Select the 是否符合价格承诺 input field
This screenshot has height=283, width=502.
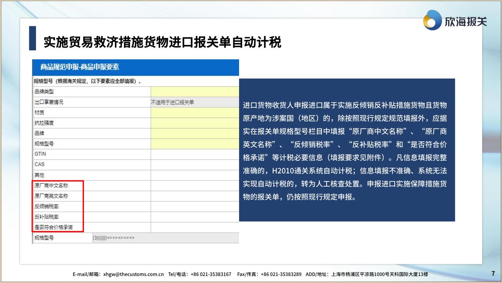(x=195, y=227)
